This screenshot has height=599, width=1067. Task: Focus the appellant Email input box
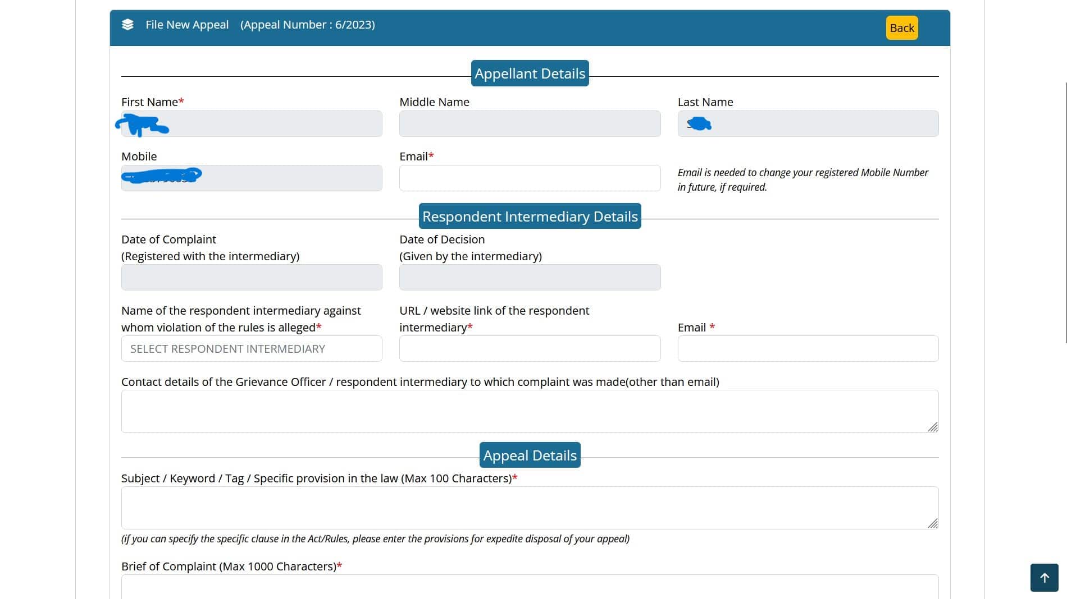point(530,178)
